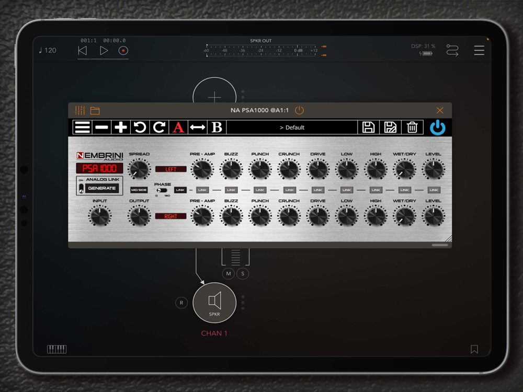Click the CHAN 1 label

214,333
